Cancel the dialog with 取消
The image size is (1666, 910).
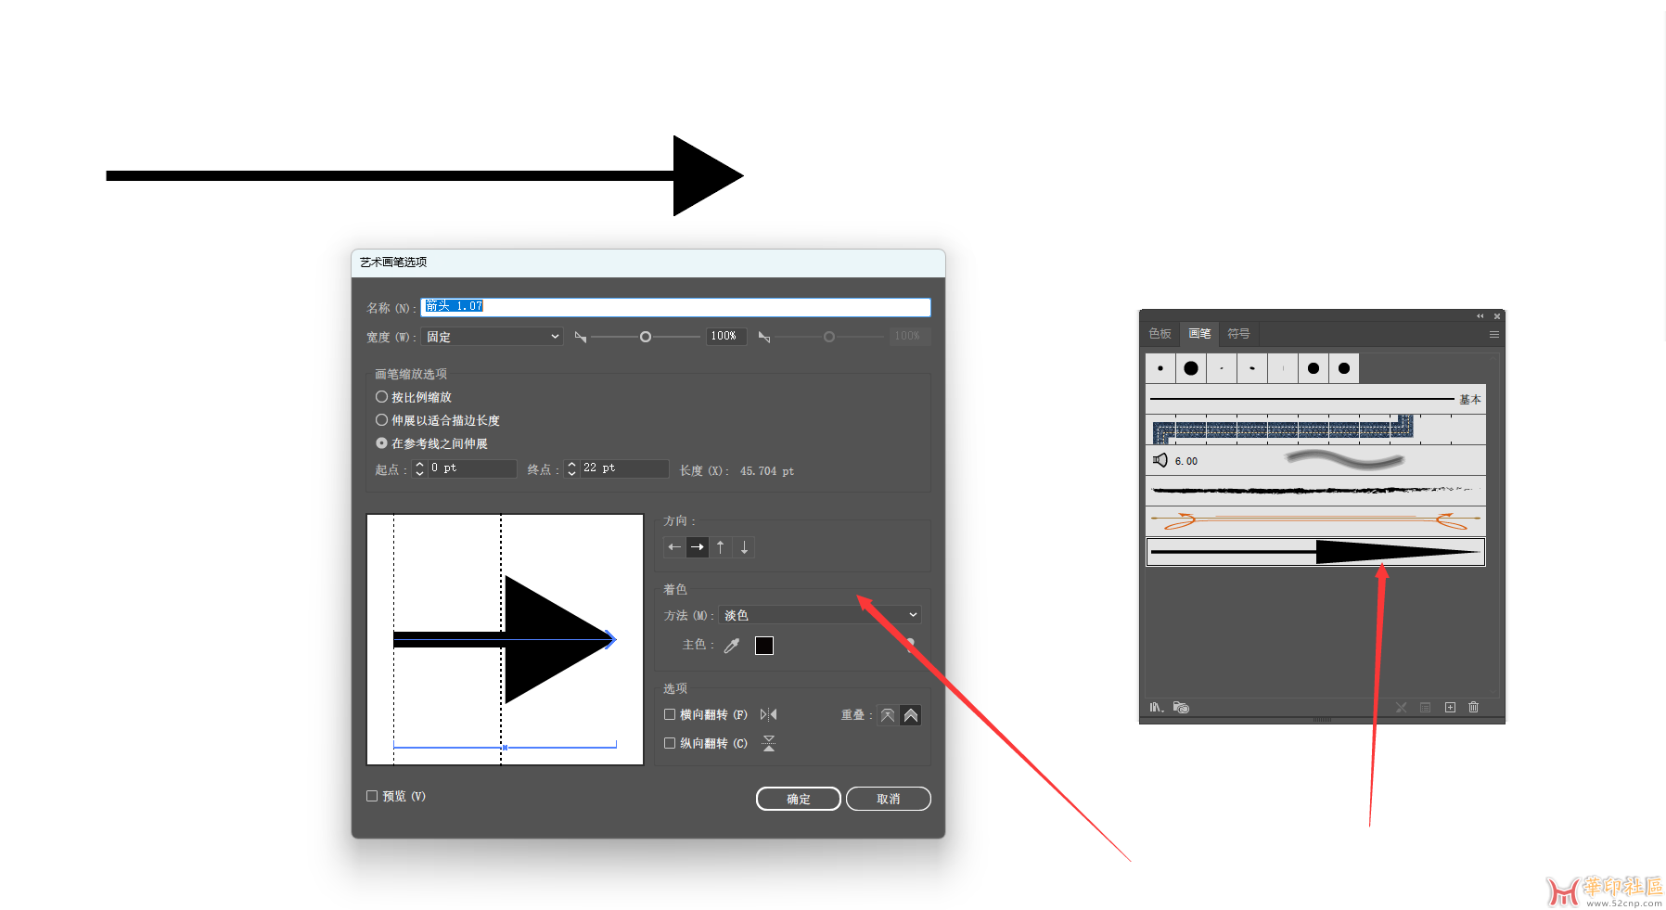click(x=888, y=799)
